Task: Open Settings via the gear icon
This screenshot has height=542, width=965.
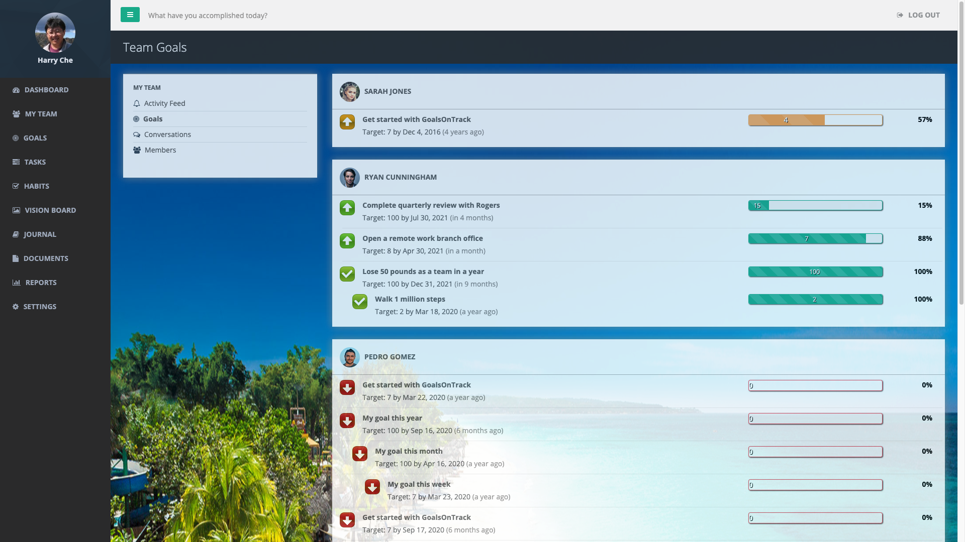Action: [16, 307]
